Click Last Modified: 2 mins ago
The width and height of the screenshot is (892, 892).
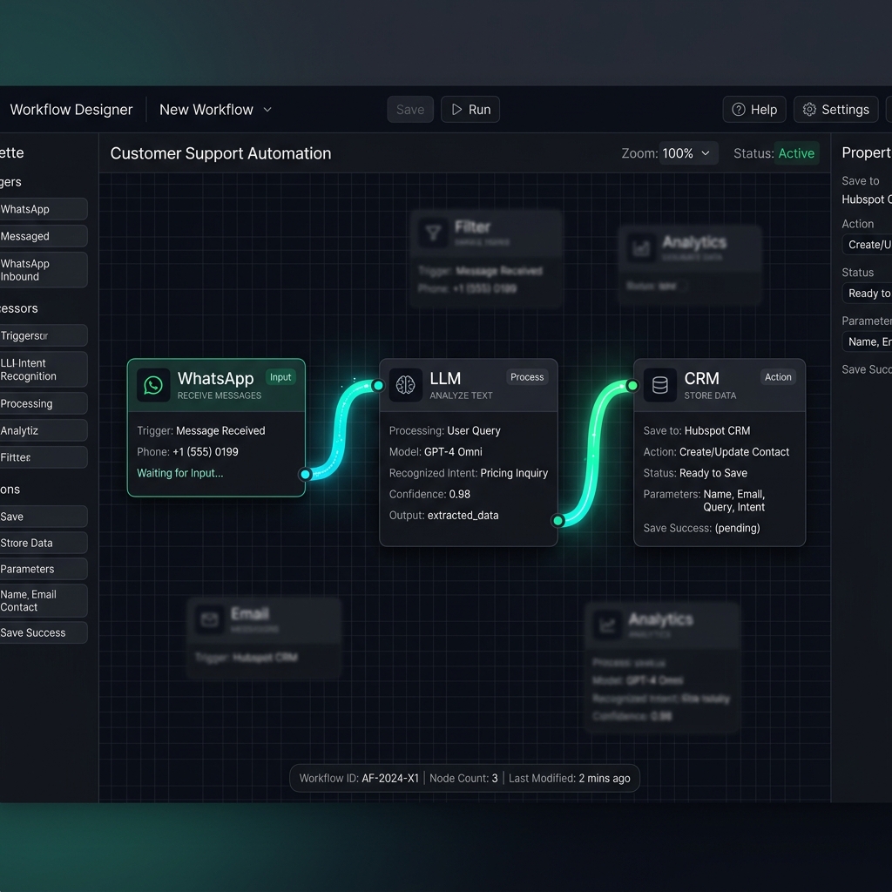(x=570, y=778)
